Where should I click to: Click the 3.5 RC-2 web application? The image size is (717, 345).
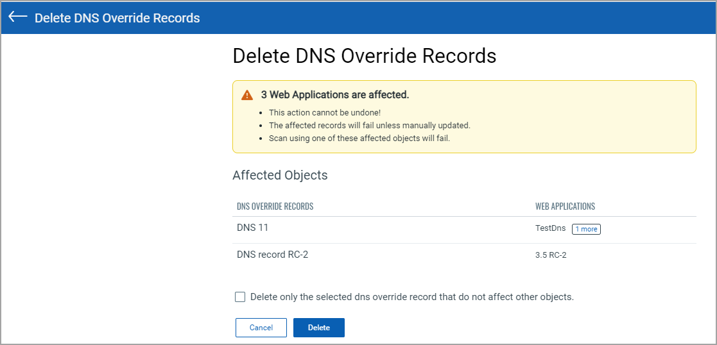pos(551,255)
